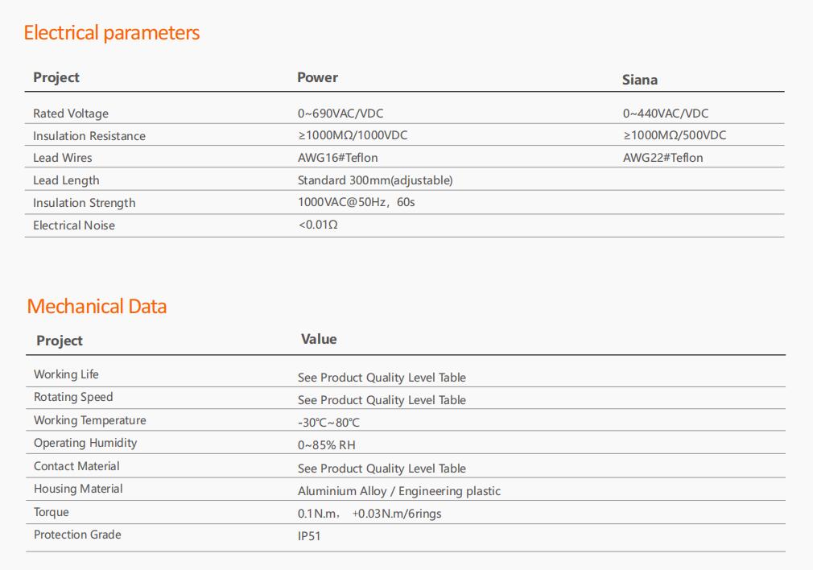Click the 'Protection Grade' row label
Image resolution: width=813 pixels, height=570 pixels.
point(77,535)
